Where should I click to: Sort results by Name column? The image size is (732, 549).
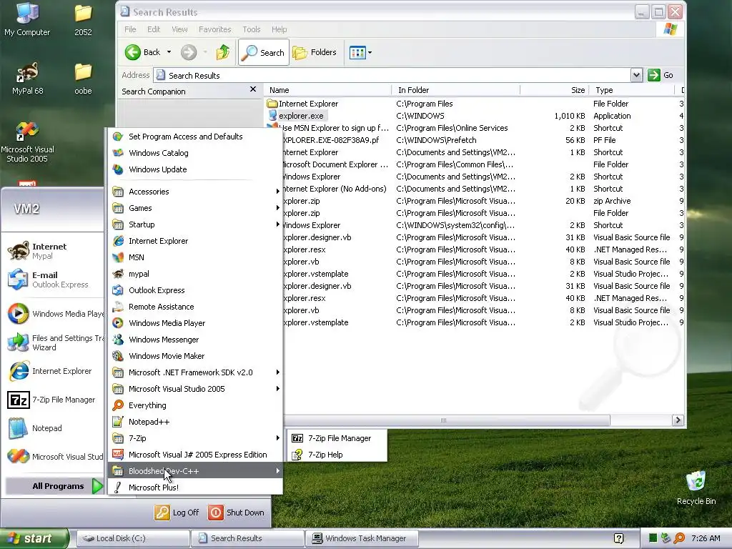click(327, 90)
